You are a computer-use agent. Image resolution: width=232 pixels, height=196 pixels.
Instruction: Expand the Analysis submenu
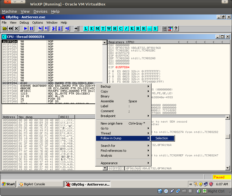point(124,156)
